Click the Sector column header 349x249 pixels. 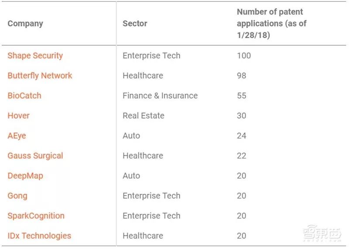pyautogui.click(x=135, y=24)
